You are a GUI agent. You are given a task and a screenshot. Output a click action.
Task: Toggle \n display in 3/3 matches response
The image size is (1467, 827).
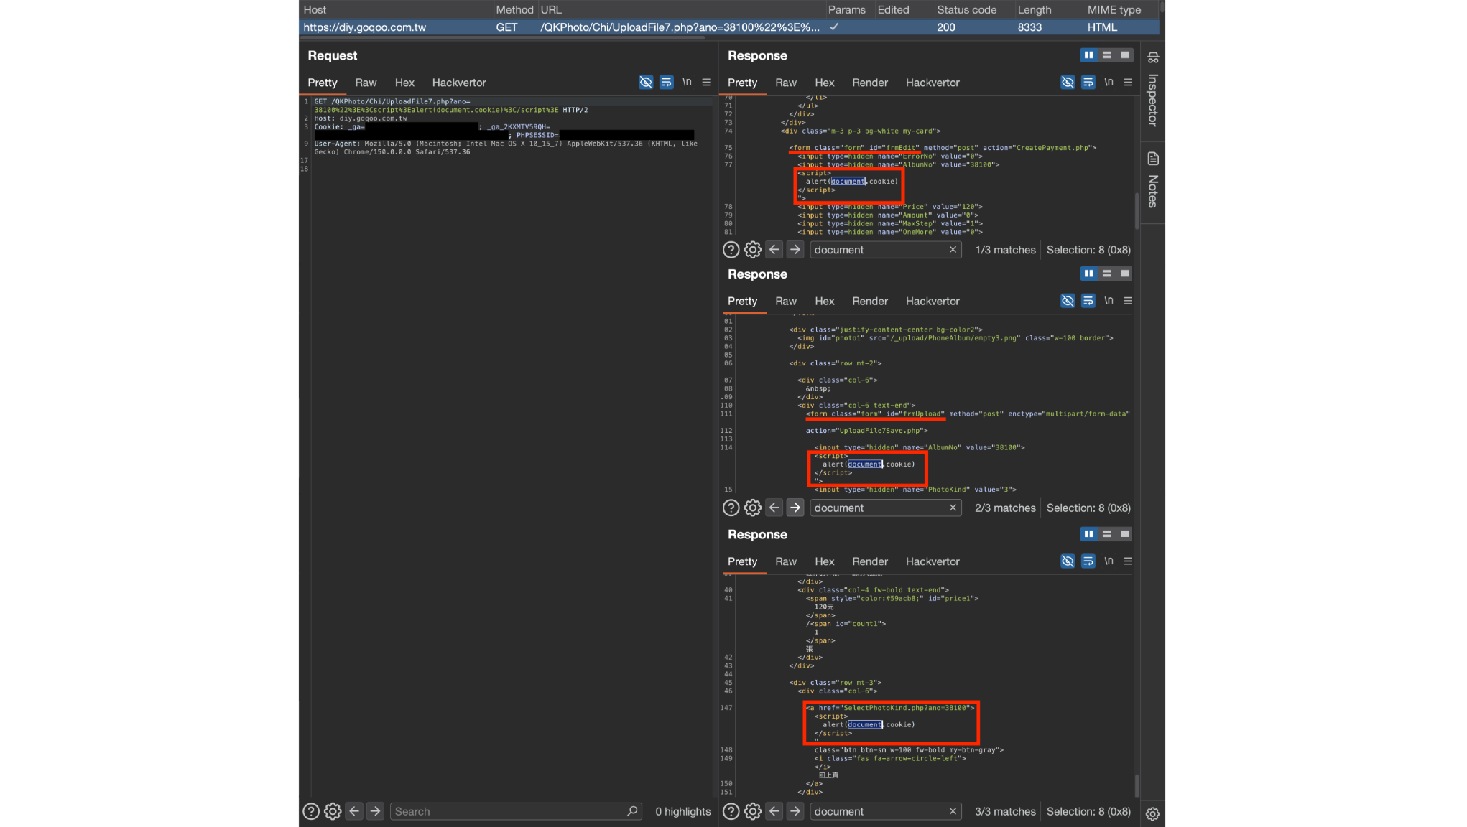(1109, 561)
